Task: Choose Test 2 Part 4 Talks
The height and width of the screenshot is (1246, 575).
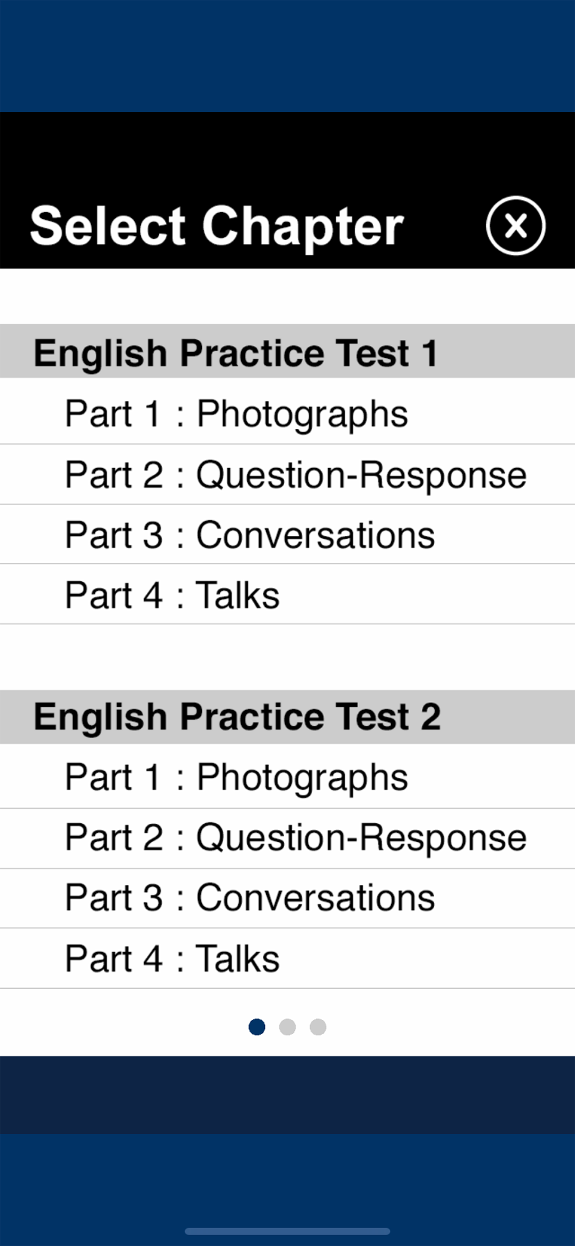Action: (287, 959)
